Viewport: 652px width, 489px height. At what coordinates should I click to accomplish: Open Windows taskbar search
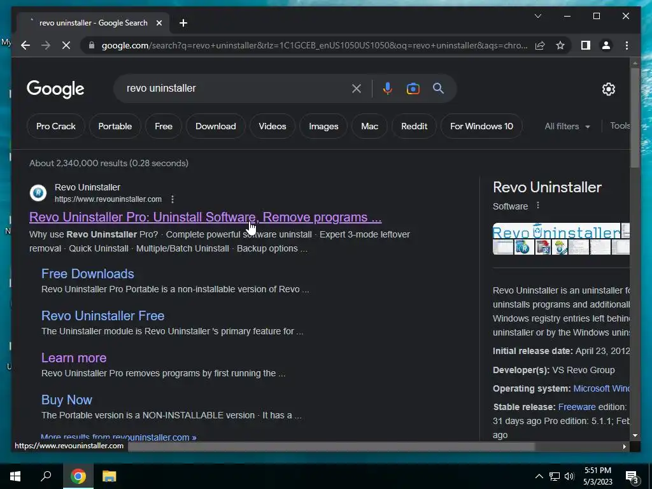click(x=46, y=476)
